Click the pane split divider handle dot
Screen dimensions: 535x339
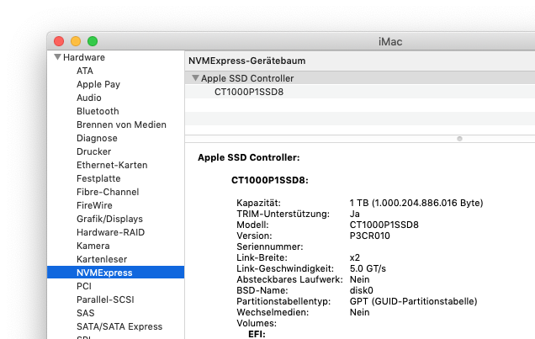pos(459,139)
